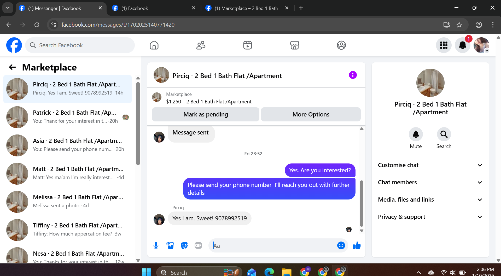Click the back arrow next to Marketplace

point(13,67)
